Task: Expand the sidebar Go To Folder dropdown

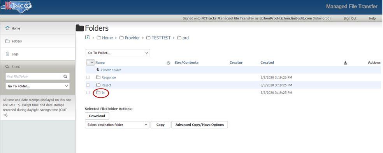Action: (37, 86)
